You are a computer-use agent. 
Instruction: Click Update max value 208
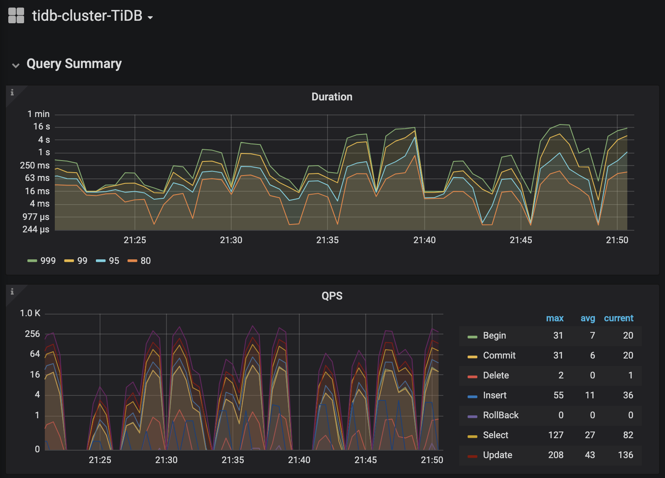click(x=556, y=455)
